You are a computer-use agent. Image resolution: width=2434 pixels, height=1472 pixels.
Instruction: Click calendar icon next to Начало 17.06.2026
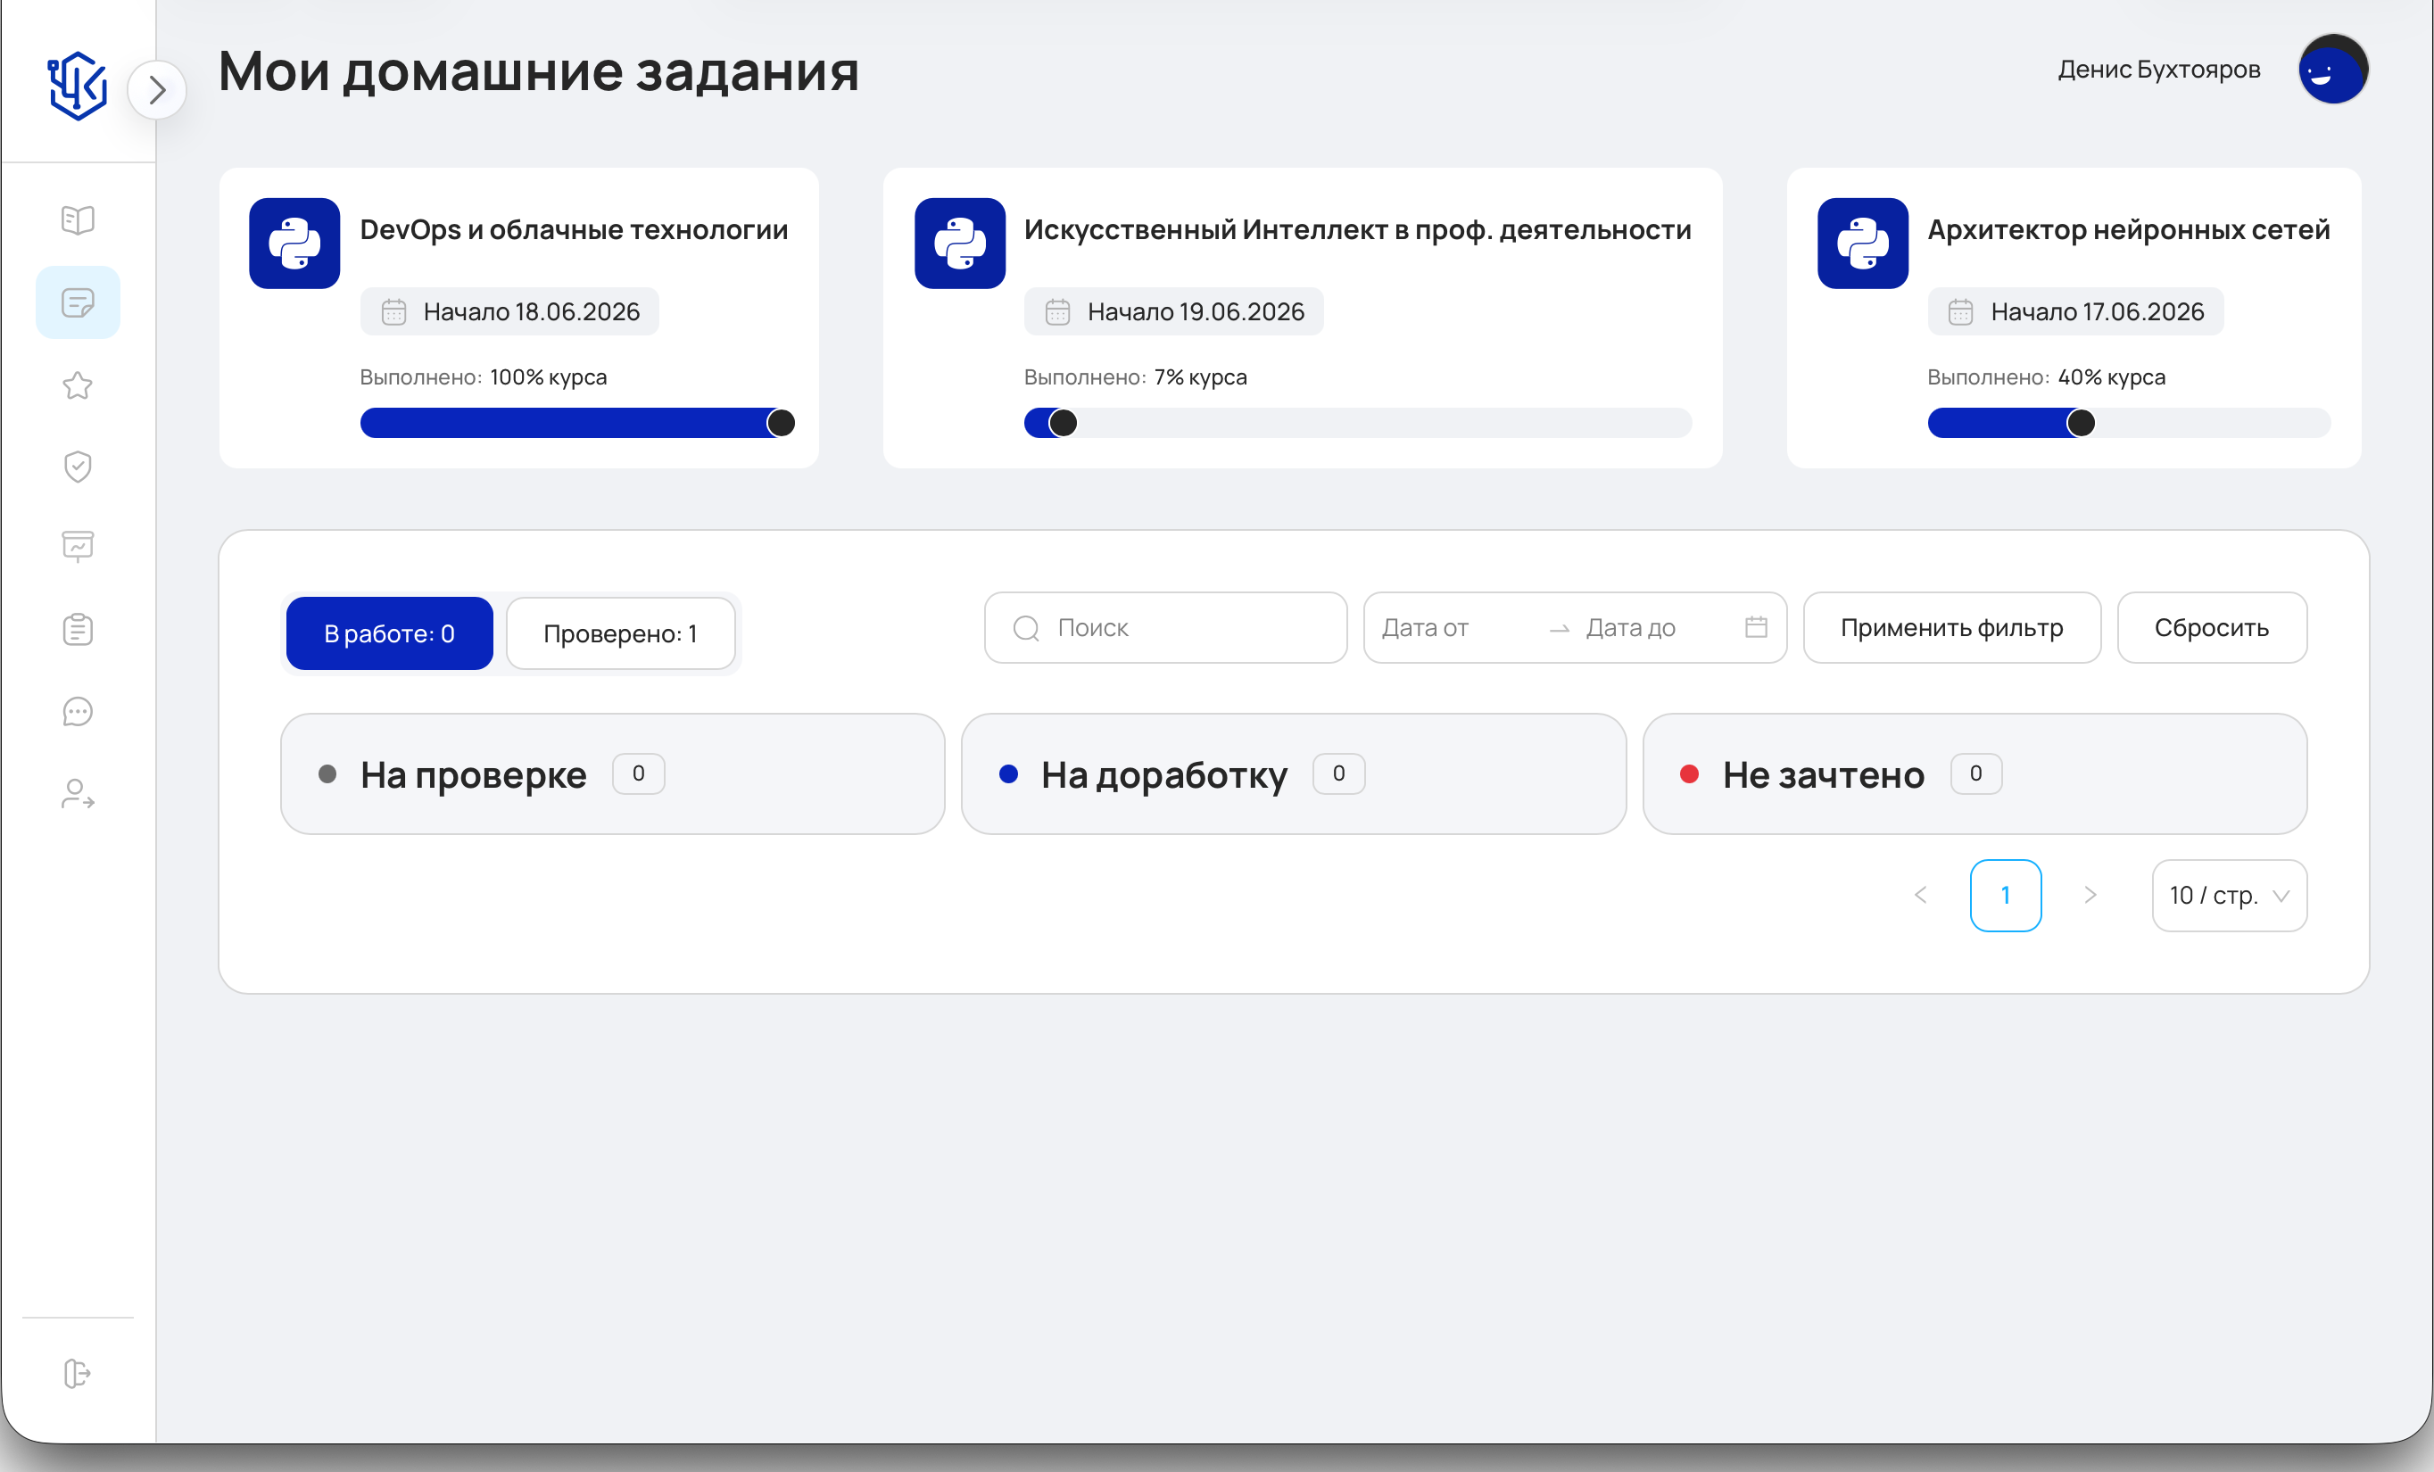click(1961, 312)
